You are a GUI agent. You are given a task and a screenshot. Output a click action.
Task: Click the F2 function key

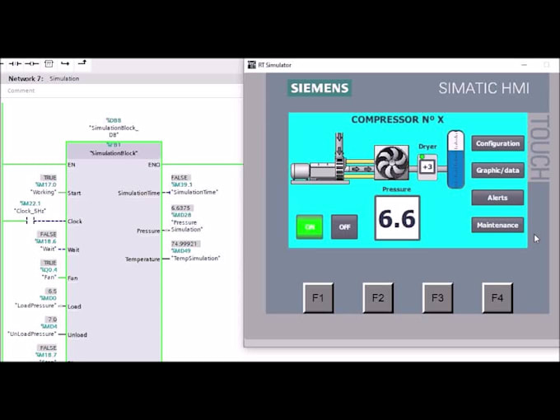(378, 298)
